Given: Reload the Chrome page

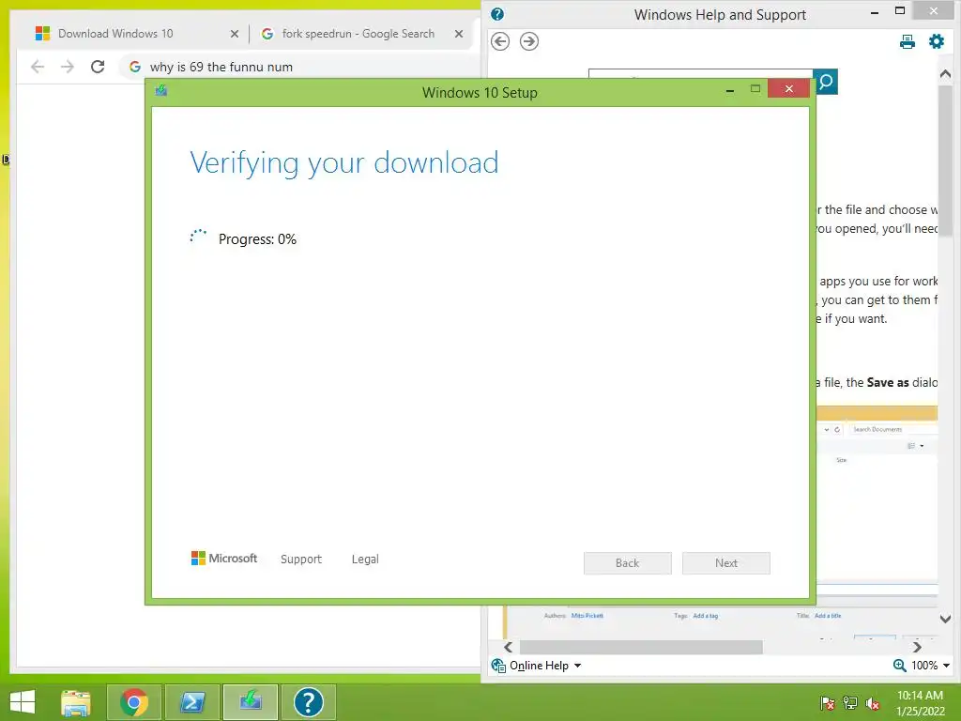Looking at the screenshot, I should 98,67.
